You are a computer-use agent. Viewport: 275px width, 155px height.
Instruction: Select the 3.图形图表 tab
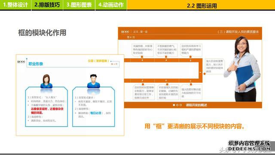79,5
